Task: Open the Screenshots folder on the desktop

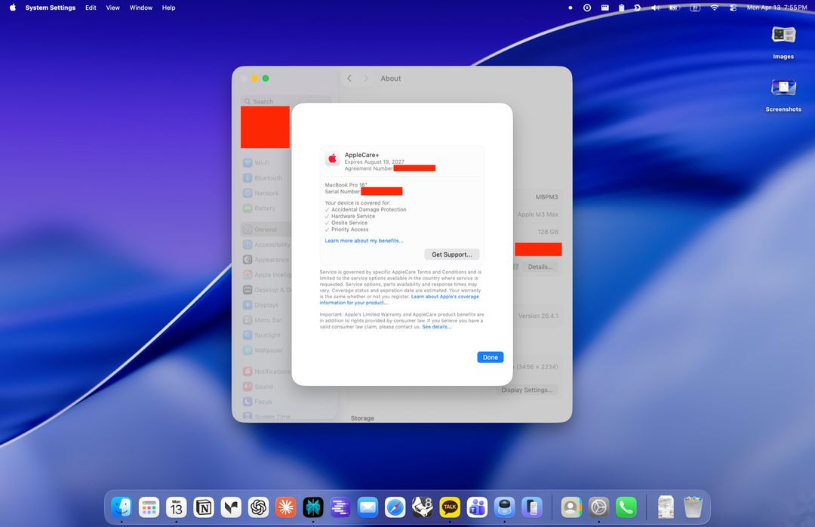Action: coord(783,94)
